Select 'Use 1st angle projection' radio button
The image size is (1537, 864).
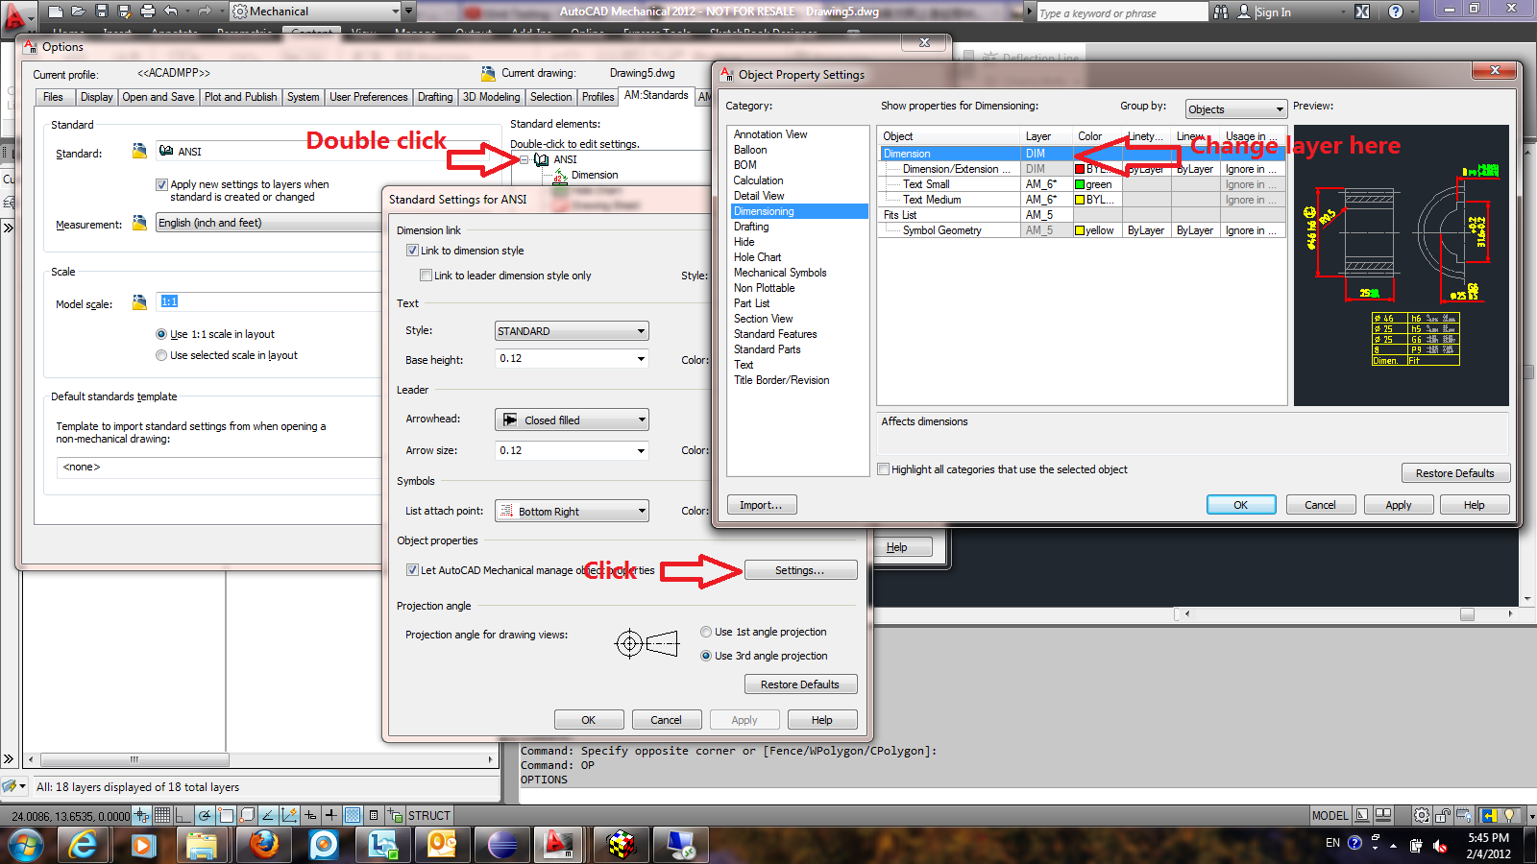[706, 632]
